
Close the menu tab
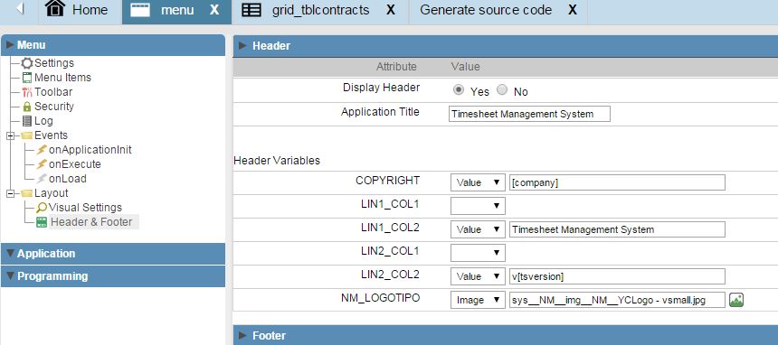(x=213, y=10)
